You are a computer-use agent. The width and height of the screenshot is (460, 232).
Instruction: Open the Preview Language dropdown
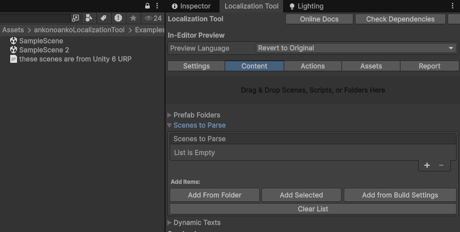(x=356, y=48)
